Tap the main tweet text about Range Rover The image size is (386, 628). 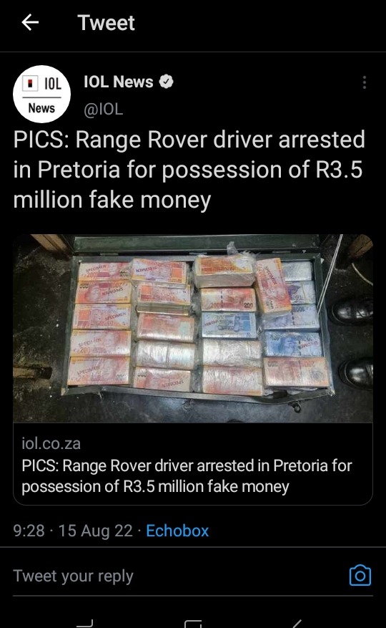click(x=189, y=170)
